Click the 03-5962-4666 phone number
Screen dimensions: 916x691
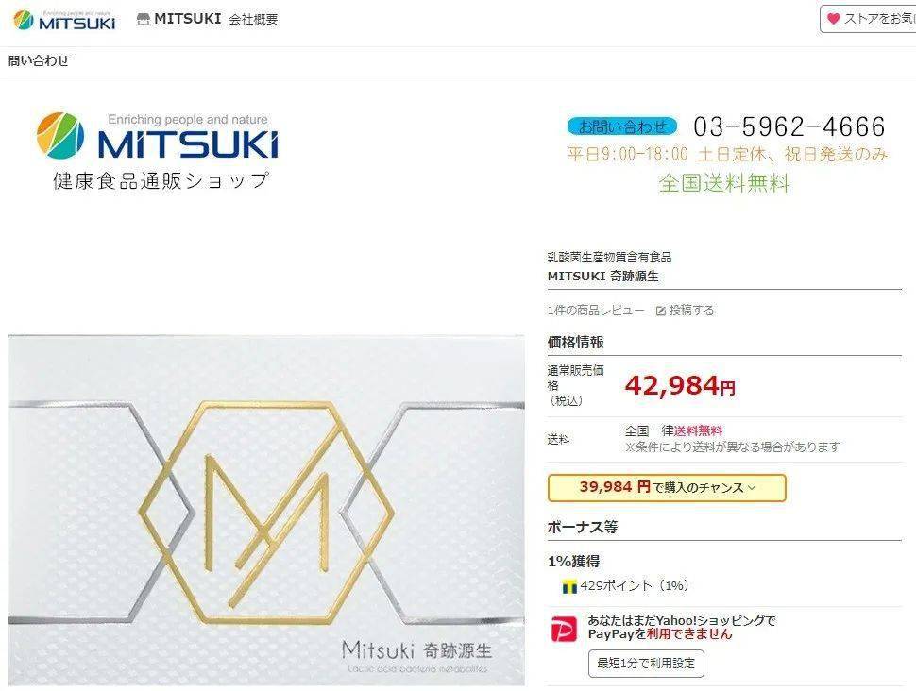tap(789, 126)
